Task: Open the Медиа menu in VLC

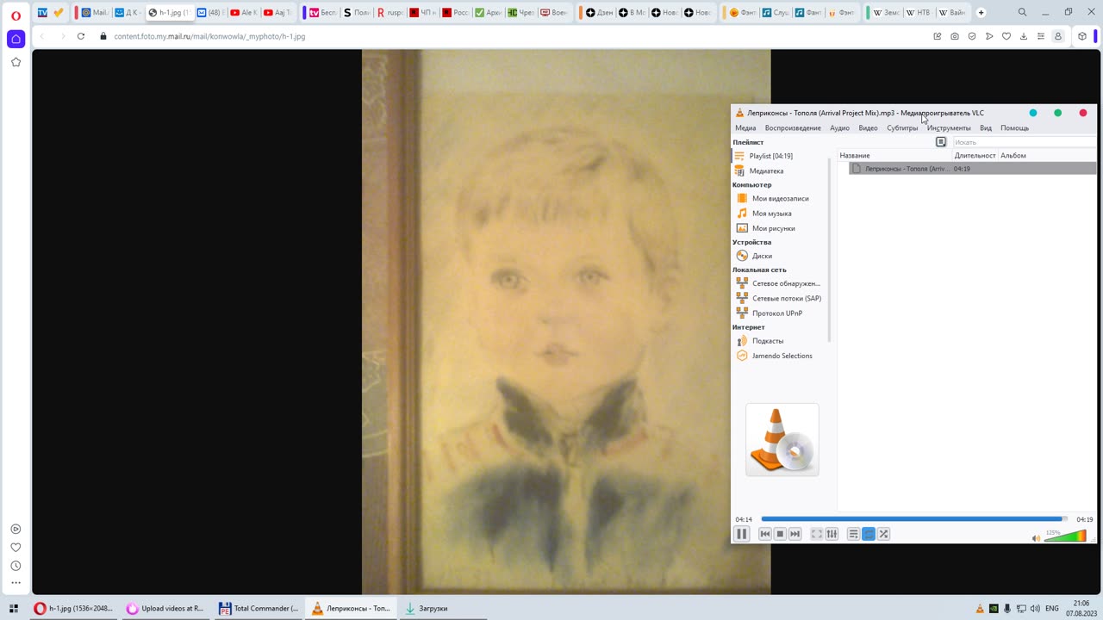Action: pyautogui.click(x=745, y=127)
